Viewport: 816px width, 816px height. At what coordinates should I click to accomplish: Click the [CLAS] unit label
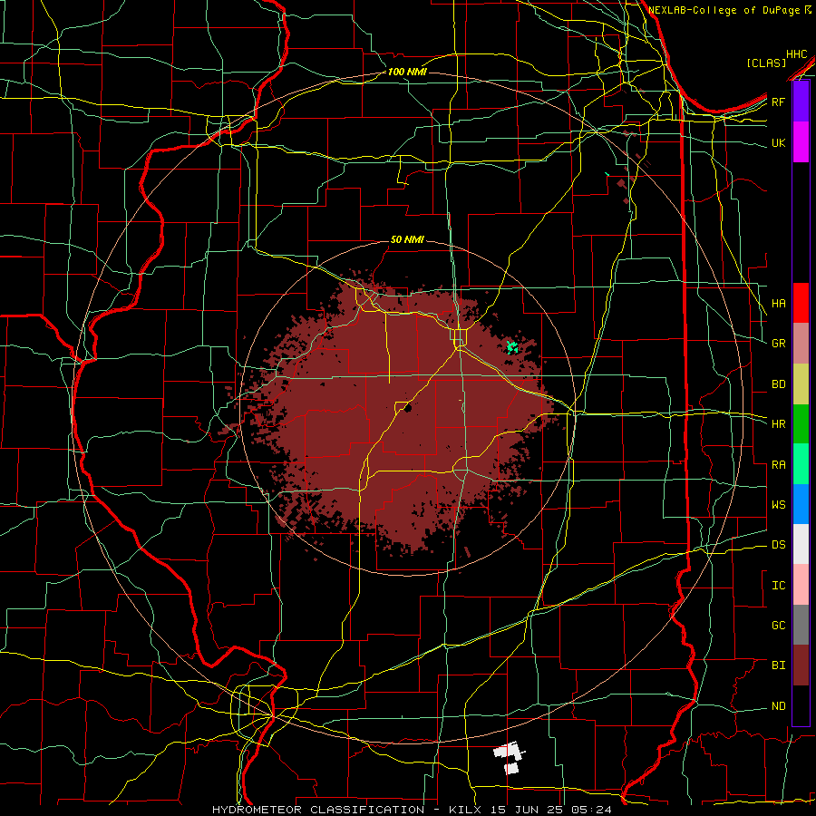click(x=766, y=63)
